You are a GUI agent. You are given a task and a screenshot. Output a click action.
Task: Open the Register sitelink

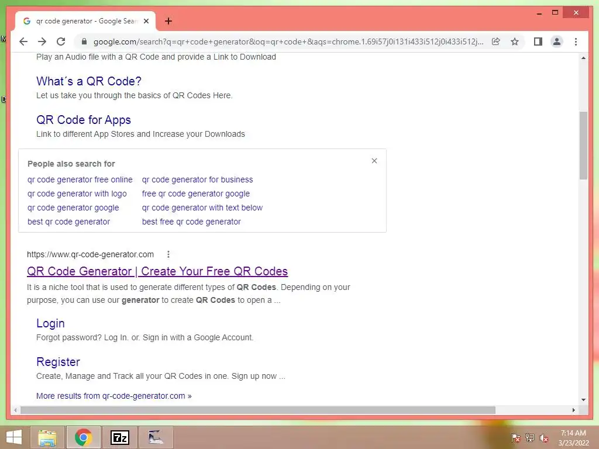pos(58,361)
